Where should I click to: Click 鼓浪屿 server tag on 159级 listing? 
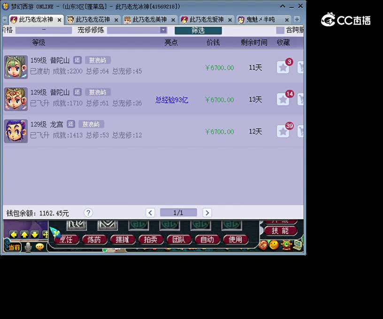[98, 60]
